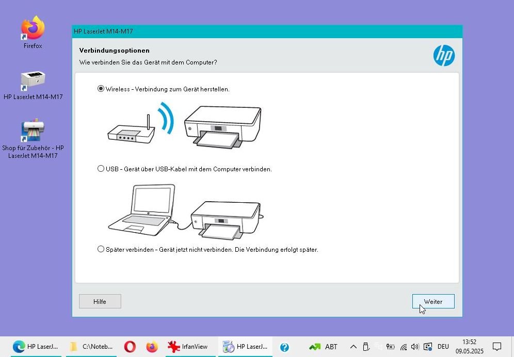514x357 pixels.
Task: Open the notification center icon
Action: tap(496, 347)
